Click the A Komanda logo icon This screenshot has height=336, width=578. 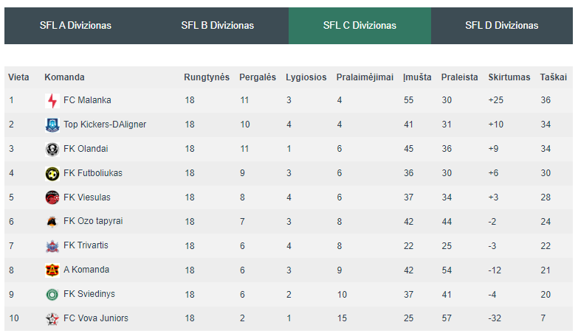pyautogui.click(x=52, y=270)
